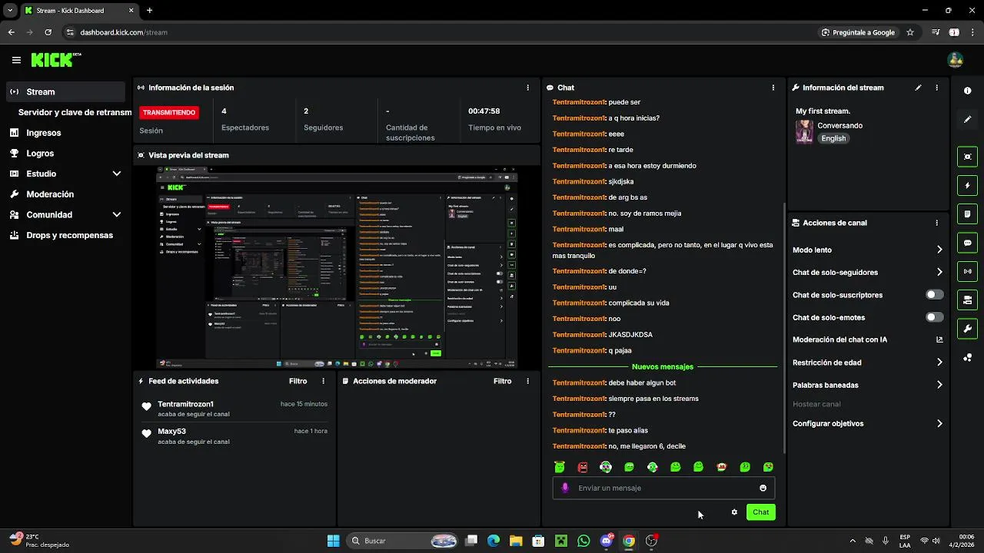The width and height of the screenshot is (984, 553).
Task: Open three-dot menu of Información de la sesión
Action: click(x=527, y=88)
